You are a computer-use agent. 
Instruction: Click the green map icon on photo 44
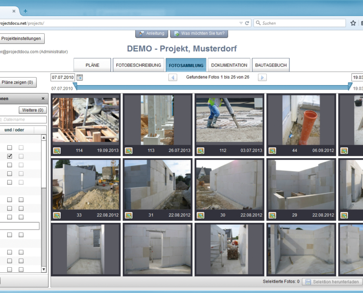272,150
